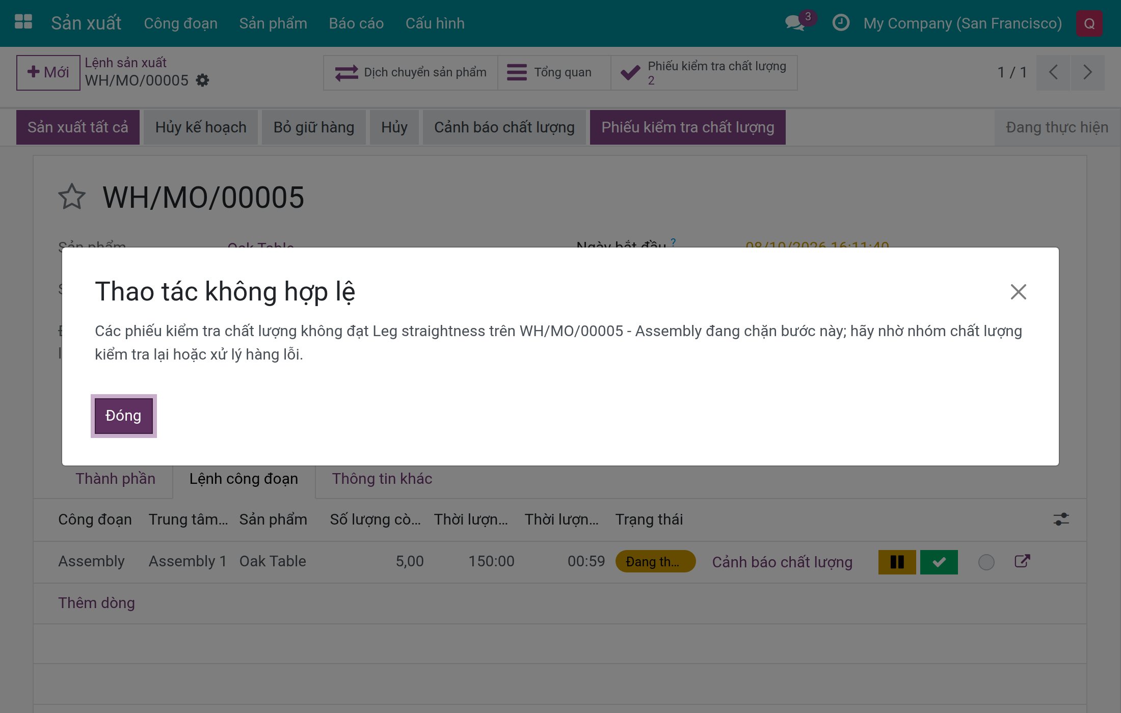Switch to Thành phần tab

[x=116, y=479]
